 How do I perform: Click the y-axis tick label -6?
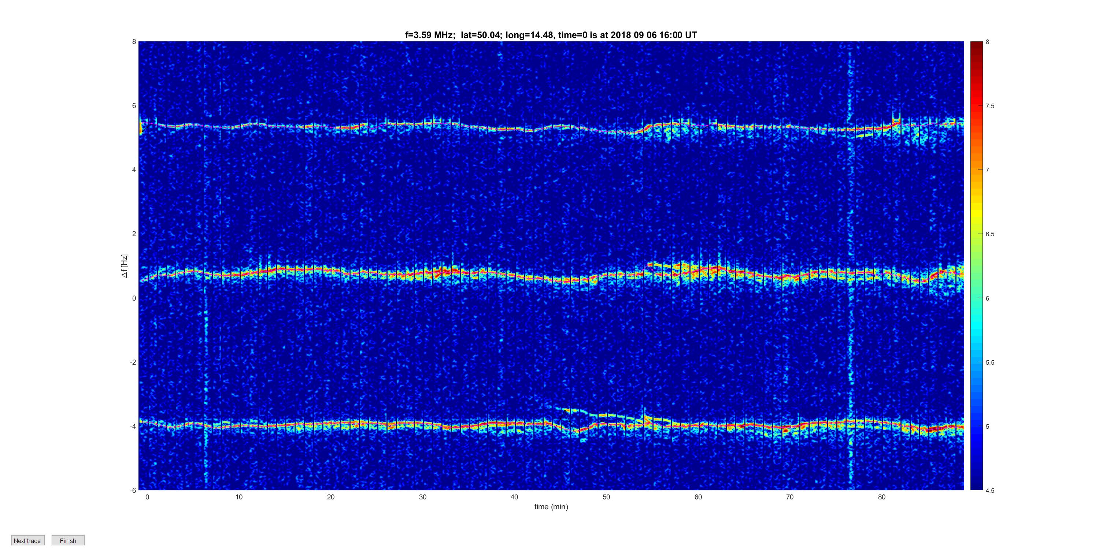(x=133, y=491)
